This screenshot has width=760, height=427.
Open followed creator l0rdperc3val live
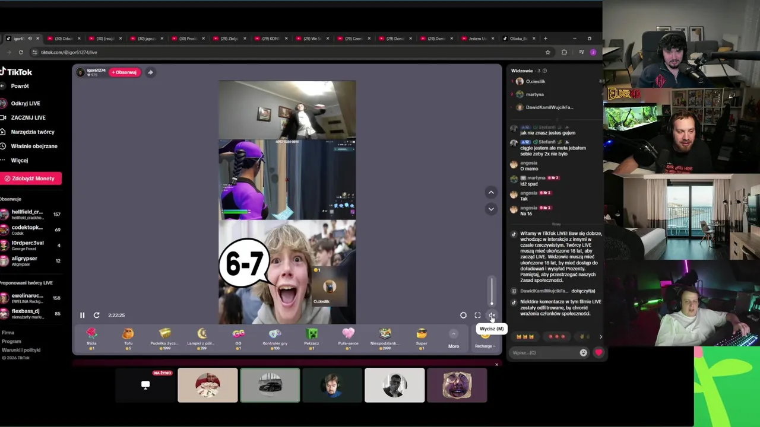click(x=31, y=245)
